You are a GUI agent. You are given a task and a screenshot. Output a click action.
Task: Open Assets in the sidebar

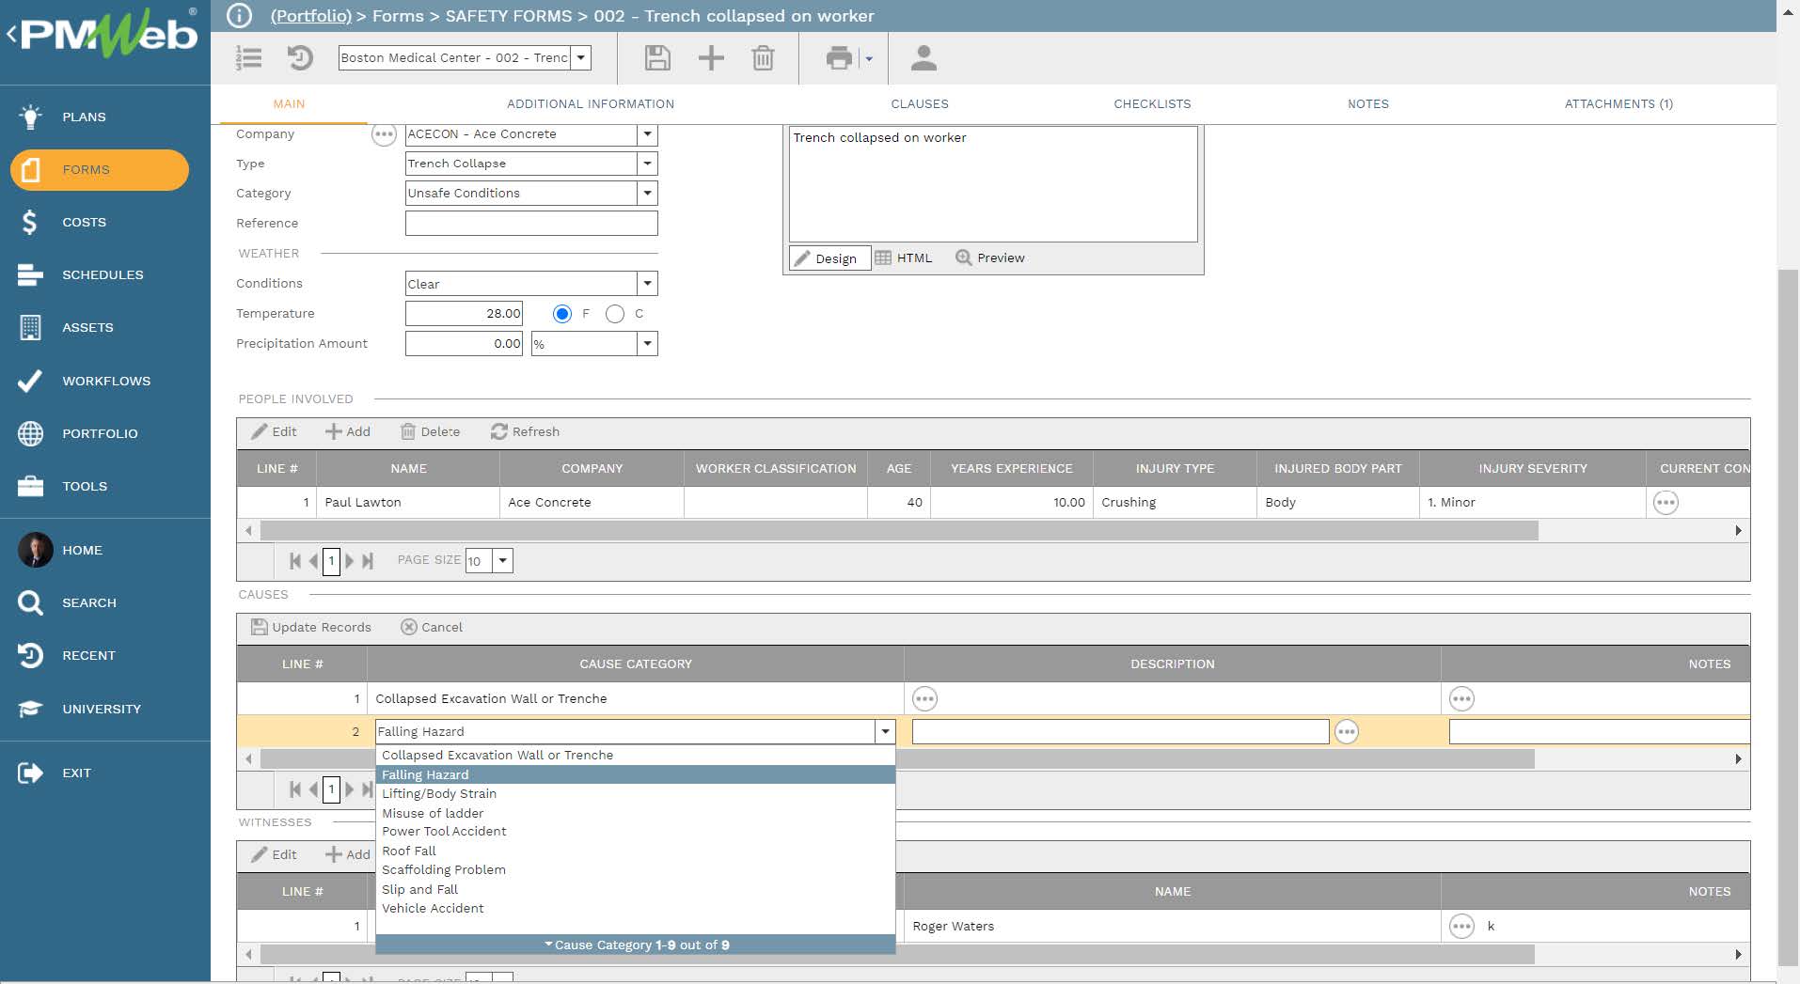(87, 327)
